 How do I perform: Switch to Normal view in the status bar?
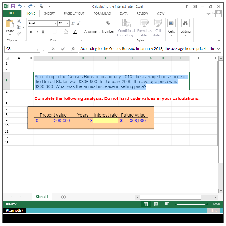click(146, 204)
